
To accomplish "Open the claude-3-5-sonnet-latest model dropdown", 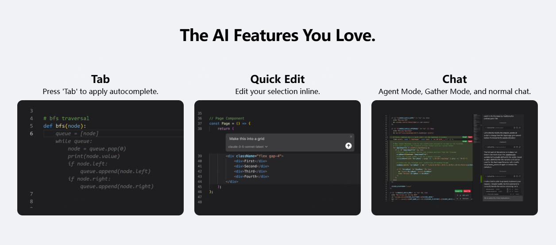I will (x=248, y=147).
